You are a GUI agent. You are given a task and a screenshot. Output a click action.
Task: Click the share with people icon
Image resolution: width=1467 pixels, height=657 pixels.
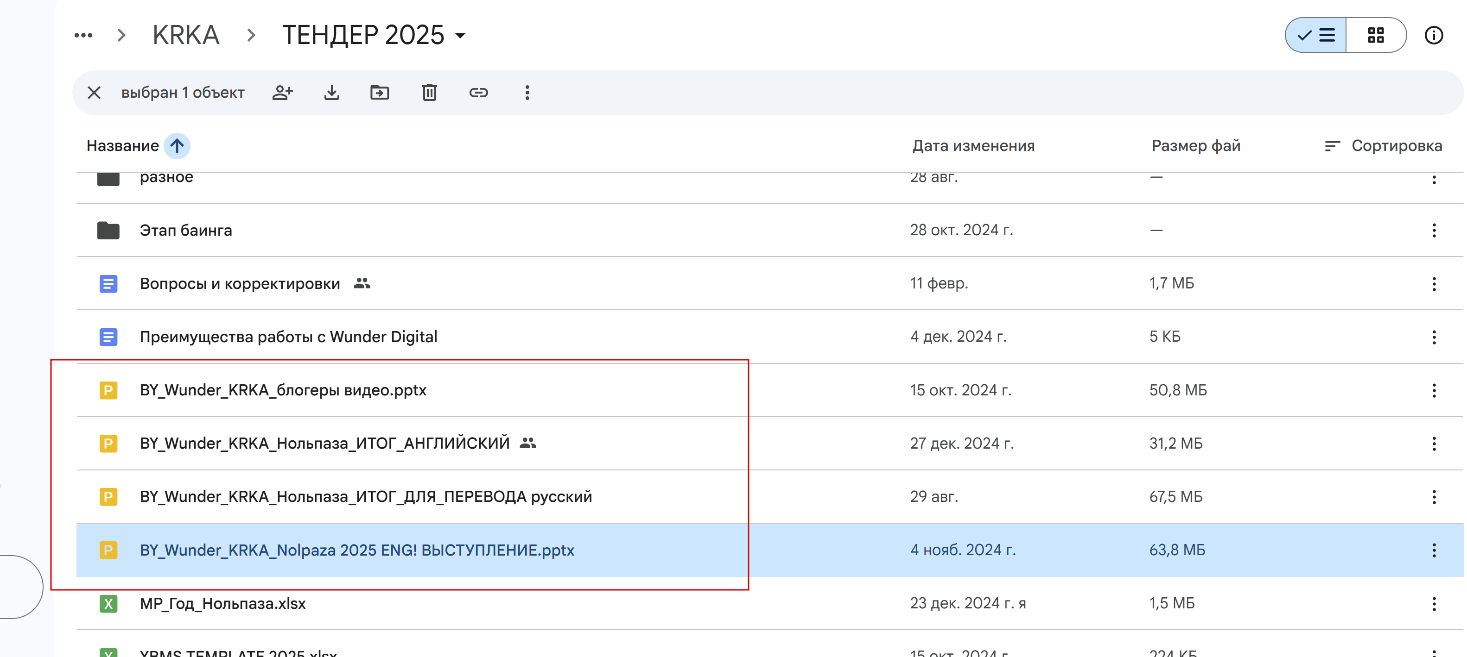click(282, 93)
